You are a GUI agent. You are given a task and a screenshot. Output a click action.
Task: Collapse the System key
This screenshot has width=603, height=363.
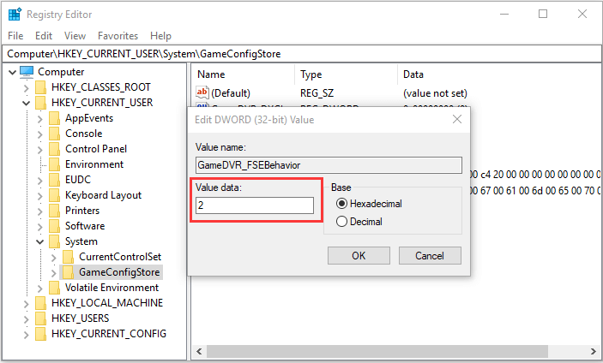pos(40,241)
